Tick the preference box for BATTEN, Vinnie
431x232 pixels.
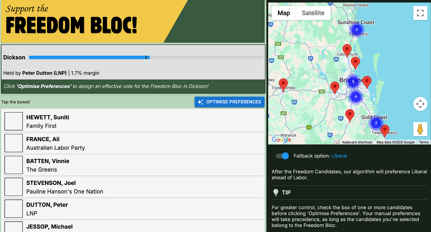[14, 165]
